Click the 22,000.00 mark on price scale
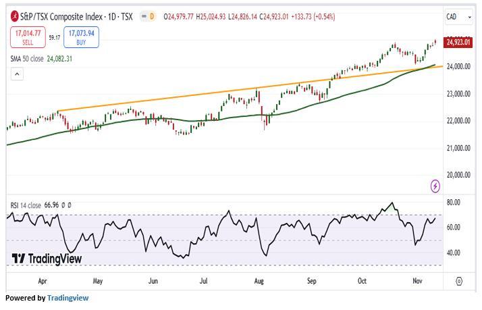Image resolution: width=482 pixels, height=310 pixels. coord(458,121)
